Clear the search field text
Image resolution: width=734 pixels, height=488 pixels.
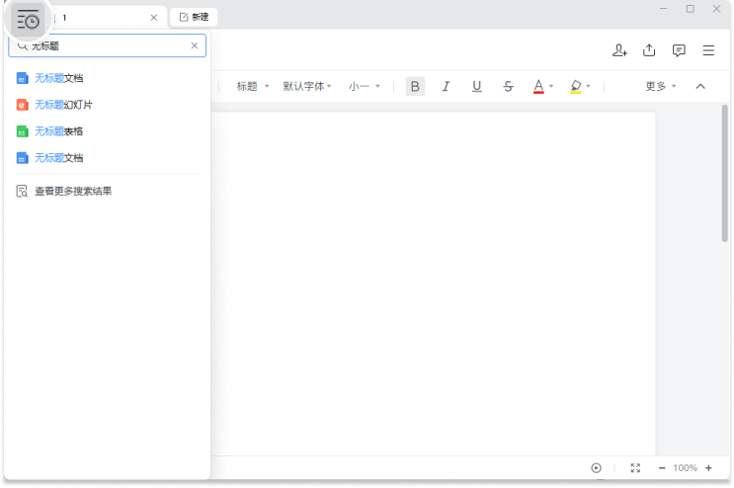[x=195, y=45]
